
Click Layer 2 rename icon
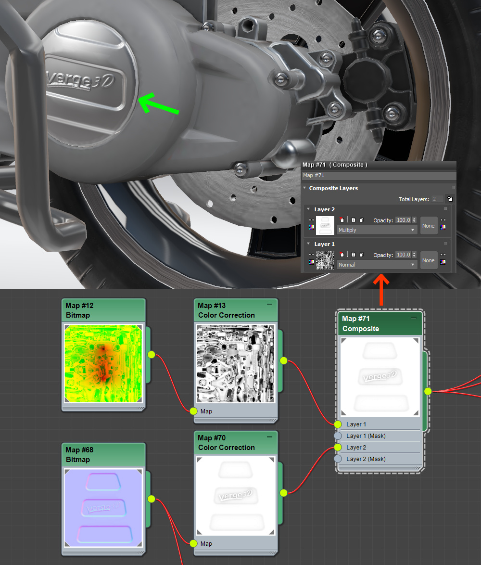[x=354, y=220]
